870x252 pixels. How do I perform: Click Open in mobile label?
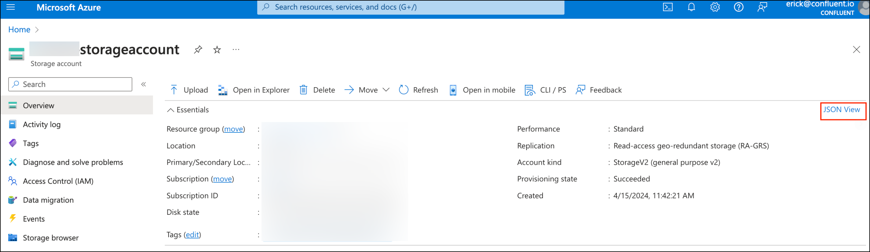(x=489, y=90)
